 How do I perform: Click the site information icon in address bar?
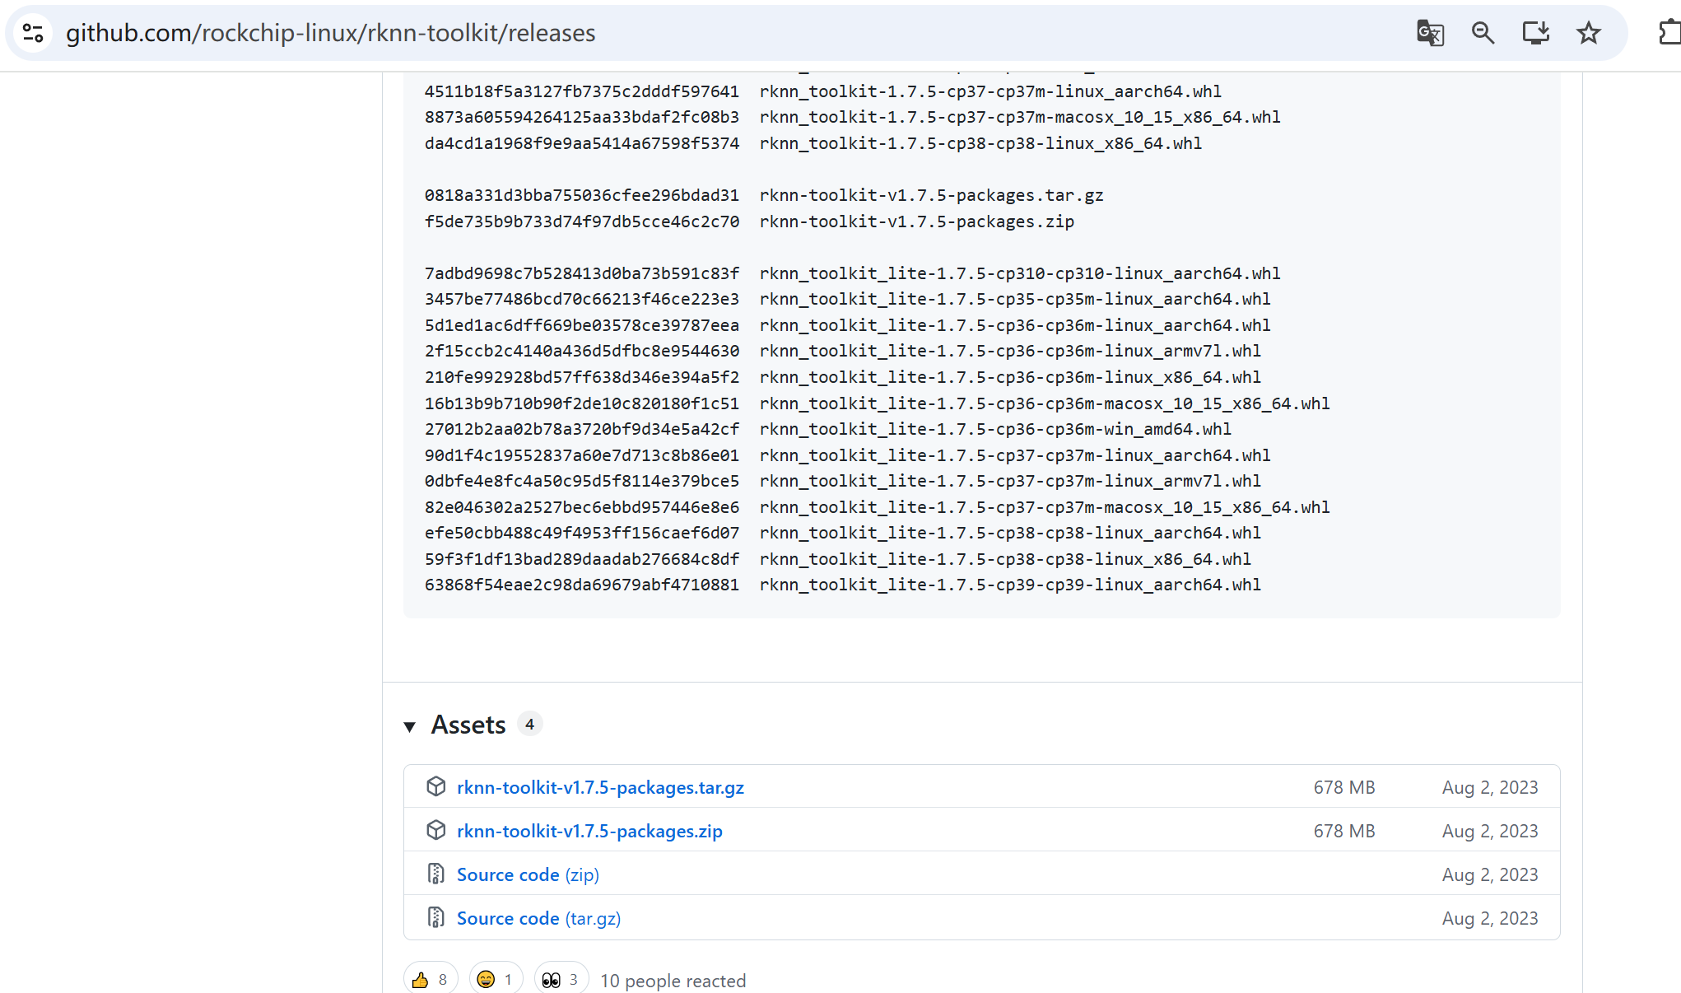(x=33, y=33)
